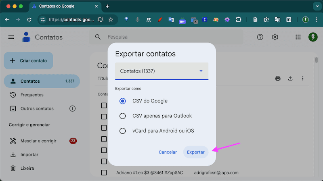Open Importar in the sidebar
Image resolution: width=323 pixels, height=181 pixels.
coord(29,155)
